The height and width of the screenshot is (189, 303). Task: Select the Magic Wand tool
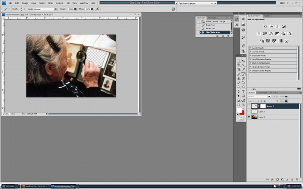pyautogui.click(x=243, y=65)
